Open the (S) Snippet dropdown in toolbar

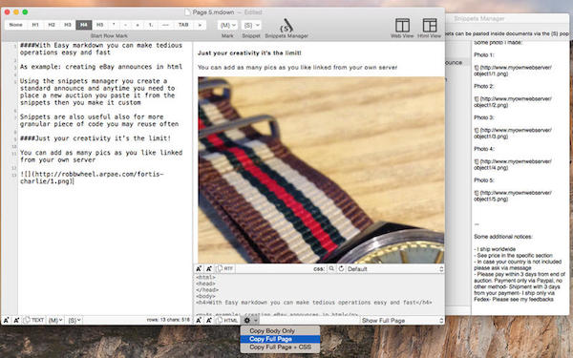pyautogui.click(x=251, y=25)
